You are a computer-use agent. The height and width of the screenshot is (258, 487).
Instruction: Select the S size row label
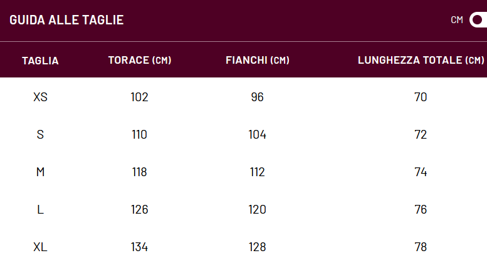click(40, 135)
